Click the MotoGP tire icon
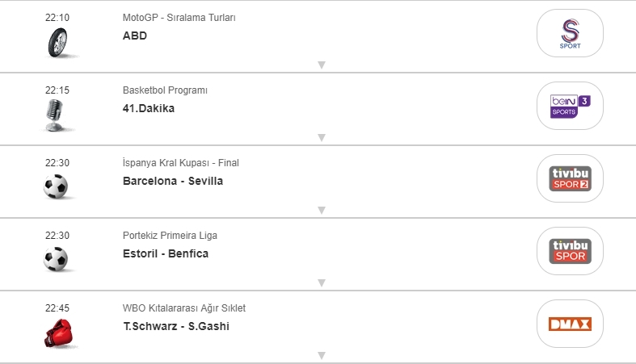This screenshot has height=364, width=636. [x=57, y=41]
